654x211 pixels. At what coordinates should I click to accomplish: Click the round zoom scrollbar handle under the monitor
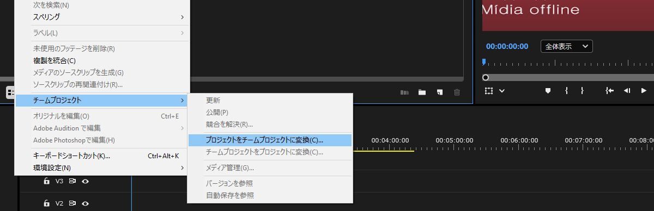pos(486,78)
